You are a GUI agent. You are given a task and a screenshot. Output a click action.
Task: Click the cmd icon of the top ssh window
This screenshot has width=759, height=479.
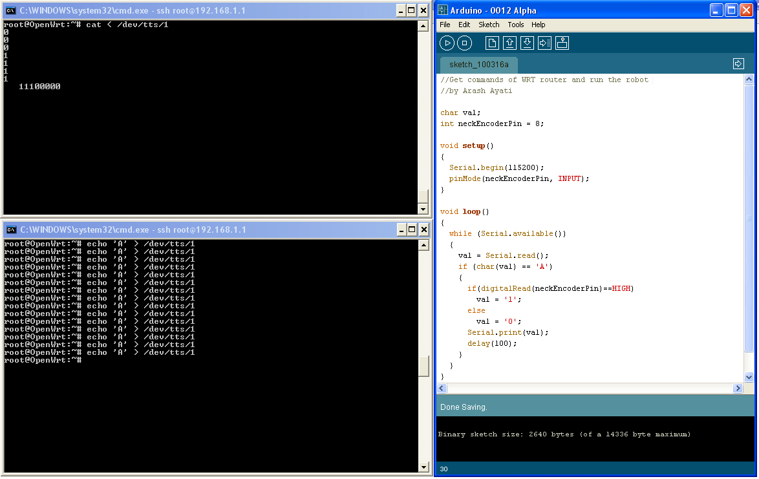pyautogui.click(x=10, y=10)
